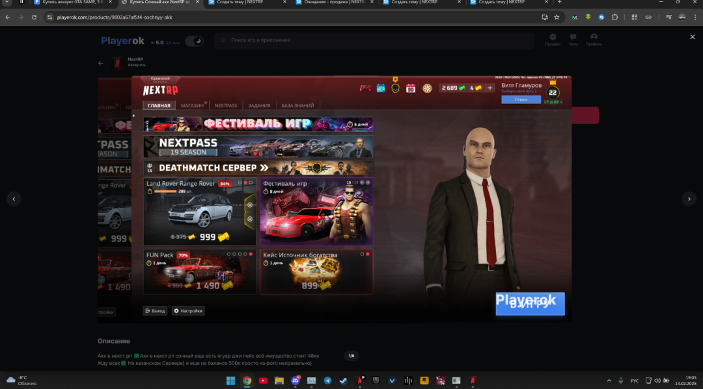Bookmark this page with the star icon
Image resolution: width=703 pixels, height=389 pixels.
(557, 18)
